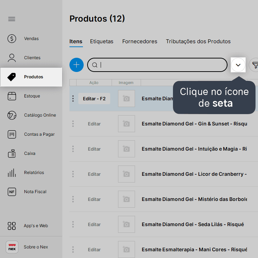This screenshot has width=258, height=258.
Task: Click Editar for Gin & Sunset product
Action: (x=94, y=124)
